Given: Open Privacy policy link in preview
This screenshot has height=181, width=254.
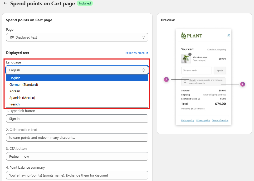Looking at the screenshot, I should point(203,120).
